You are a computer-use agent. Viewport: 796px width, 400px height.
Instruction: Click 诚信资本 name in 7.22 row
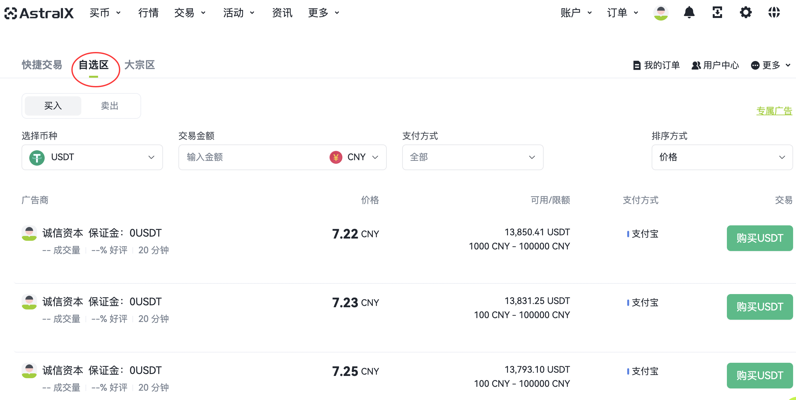pyautogui.click(x=63, y=233)
